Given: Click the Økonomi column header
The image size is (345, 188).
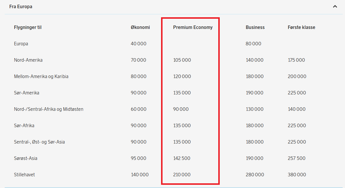Looking at the screenshot, I should [x=140, y=27].
